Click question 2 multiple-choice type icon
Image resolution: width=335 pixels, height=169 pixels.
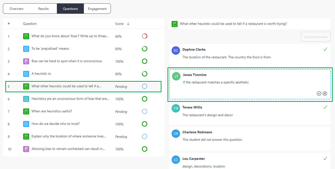click(26, 49)
